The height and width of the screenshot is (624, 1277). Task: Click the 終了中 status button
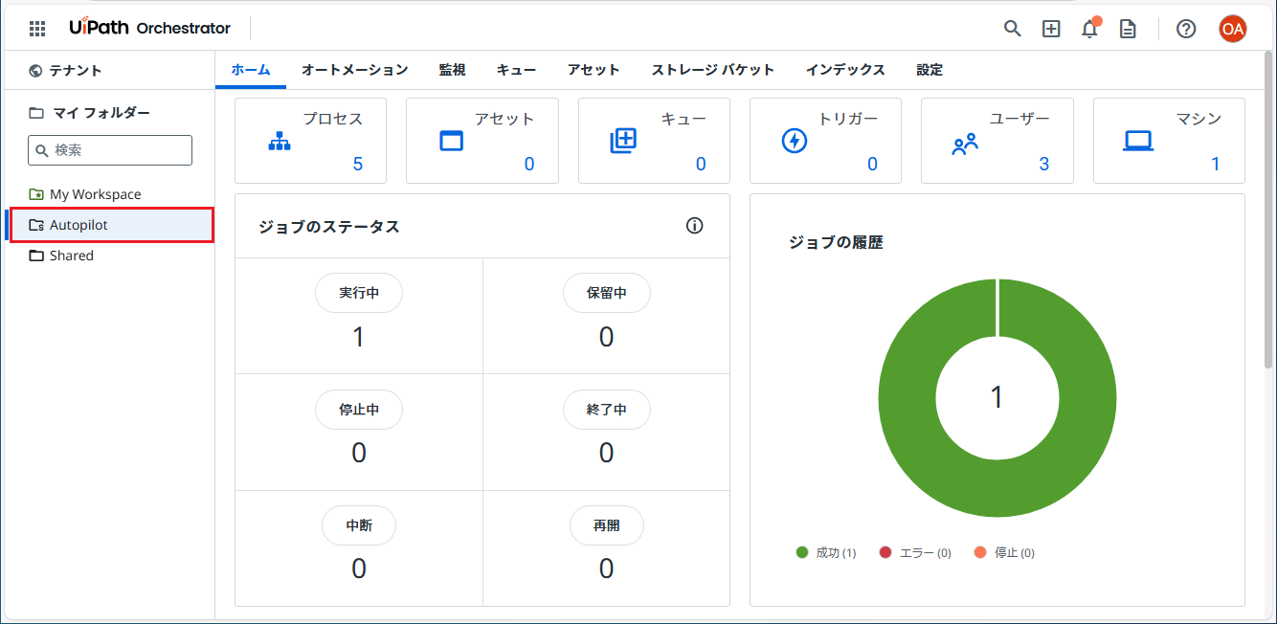point(607,410)
